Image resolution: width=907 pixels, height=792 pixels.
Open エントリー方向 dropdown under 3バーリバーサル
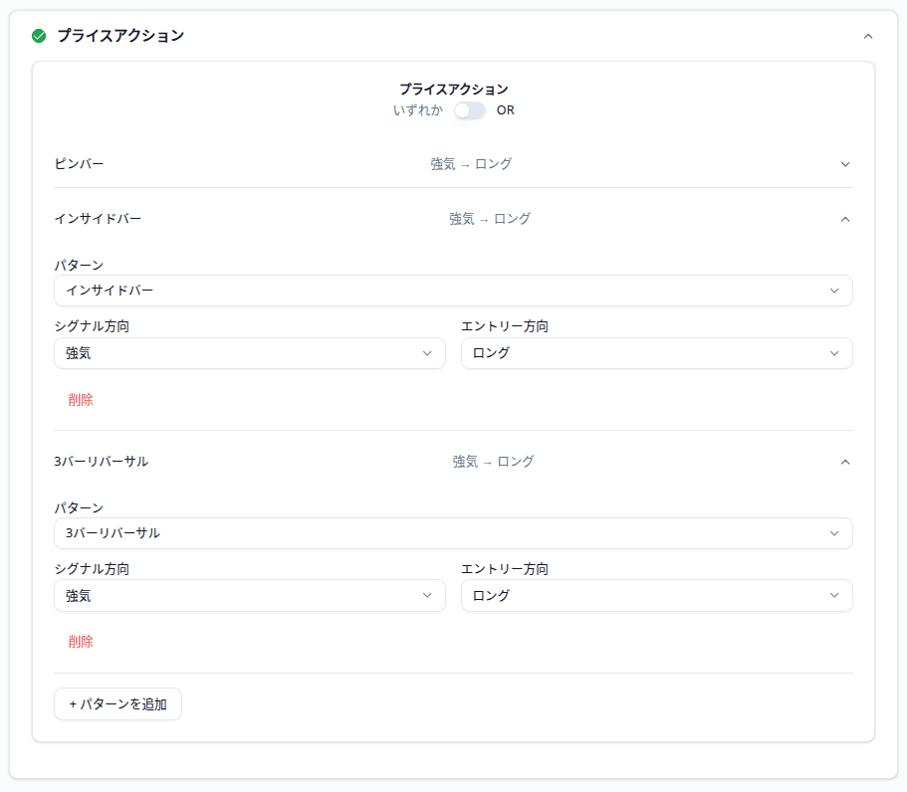pyautogui.click(x=656, y=596)
